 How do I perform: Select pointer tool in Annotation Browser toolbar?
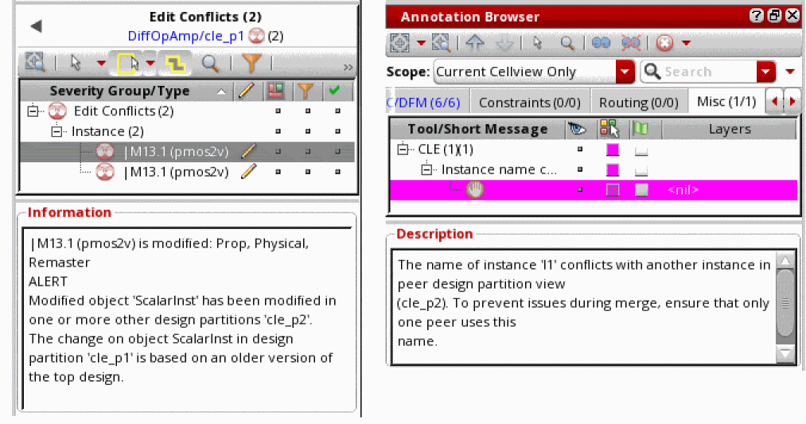point(538,43)
